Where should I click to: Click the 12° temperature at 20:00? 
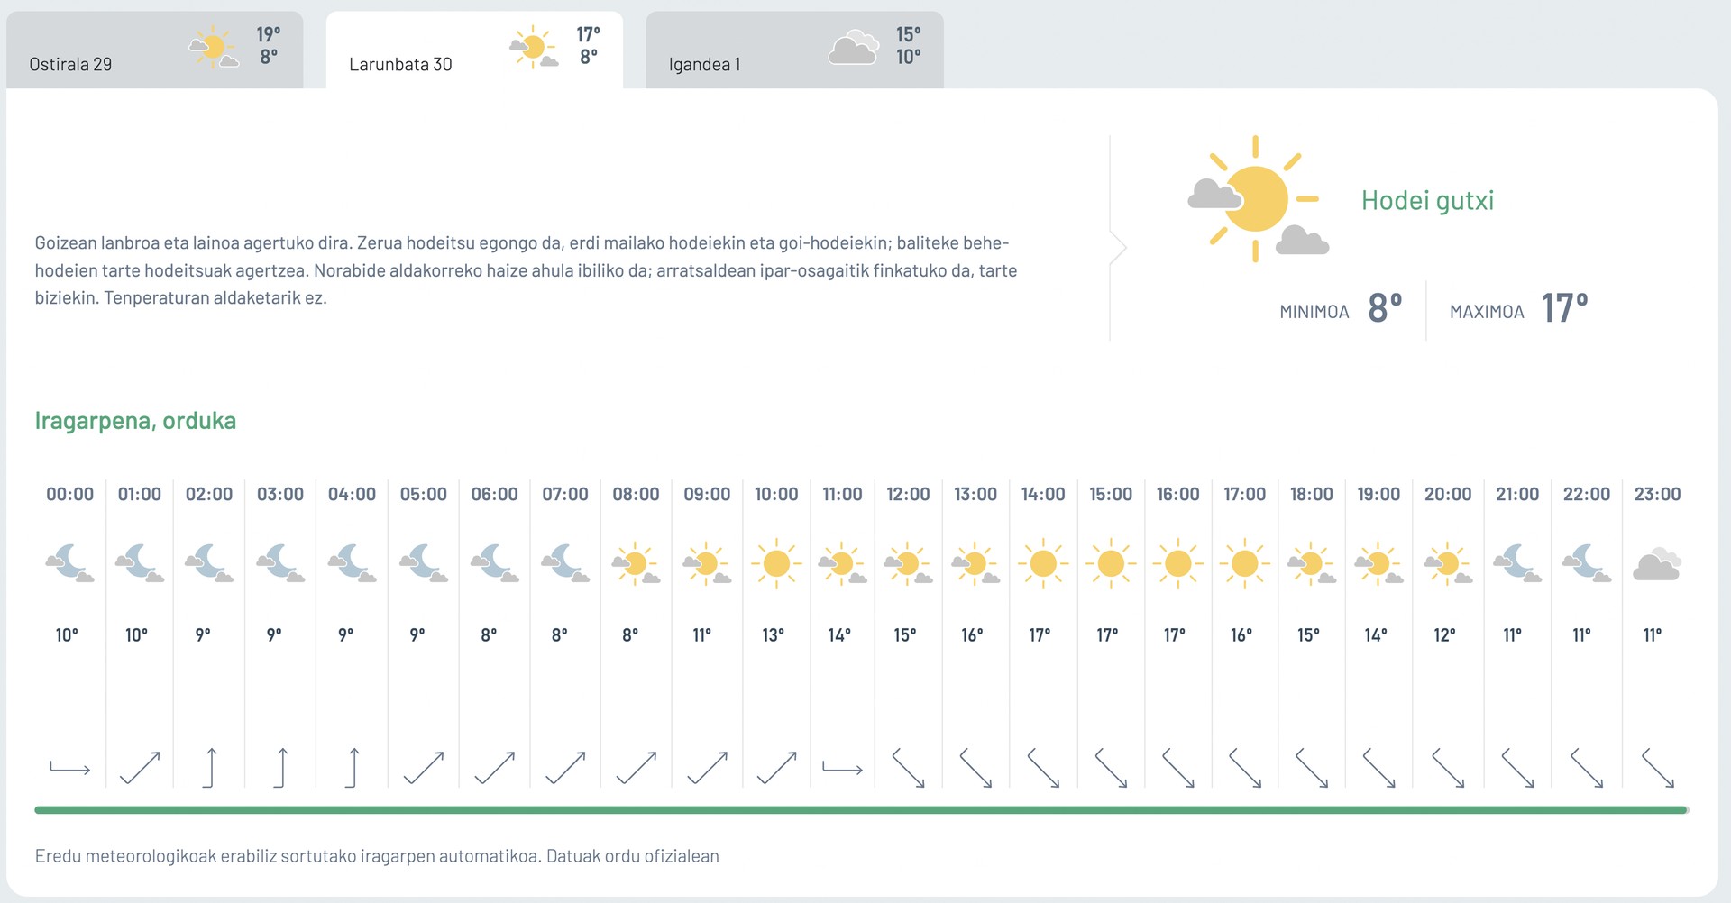[1444, 635]
